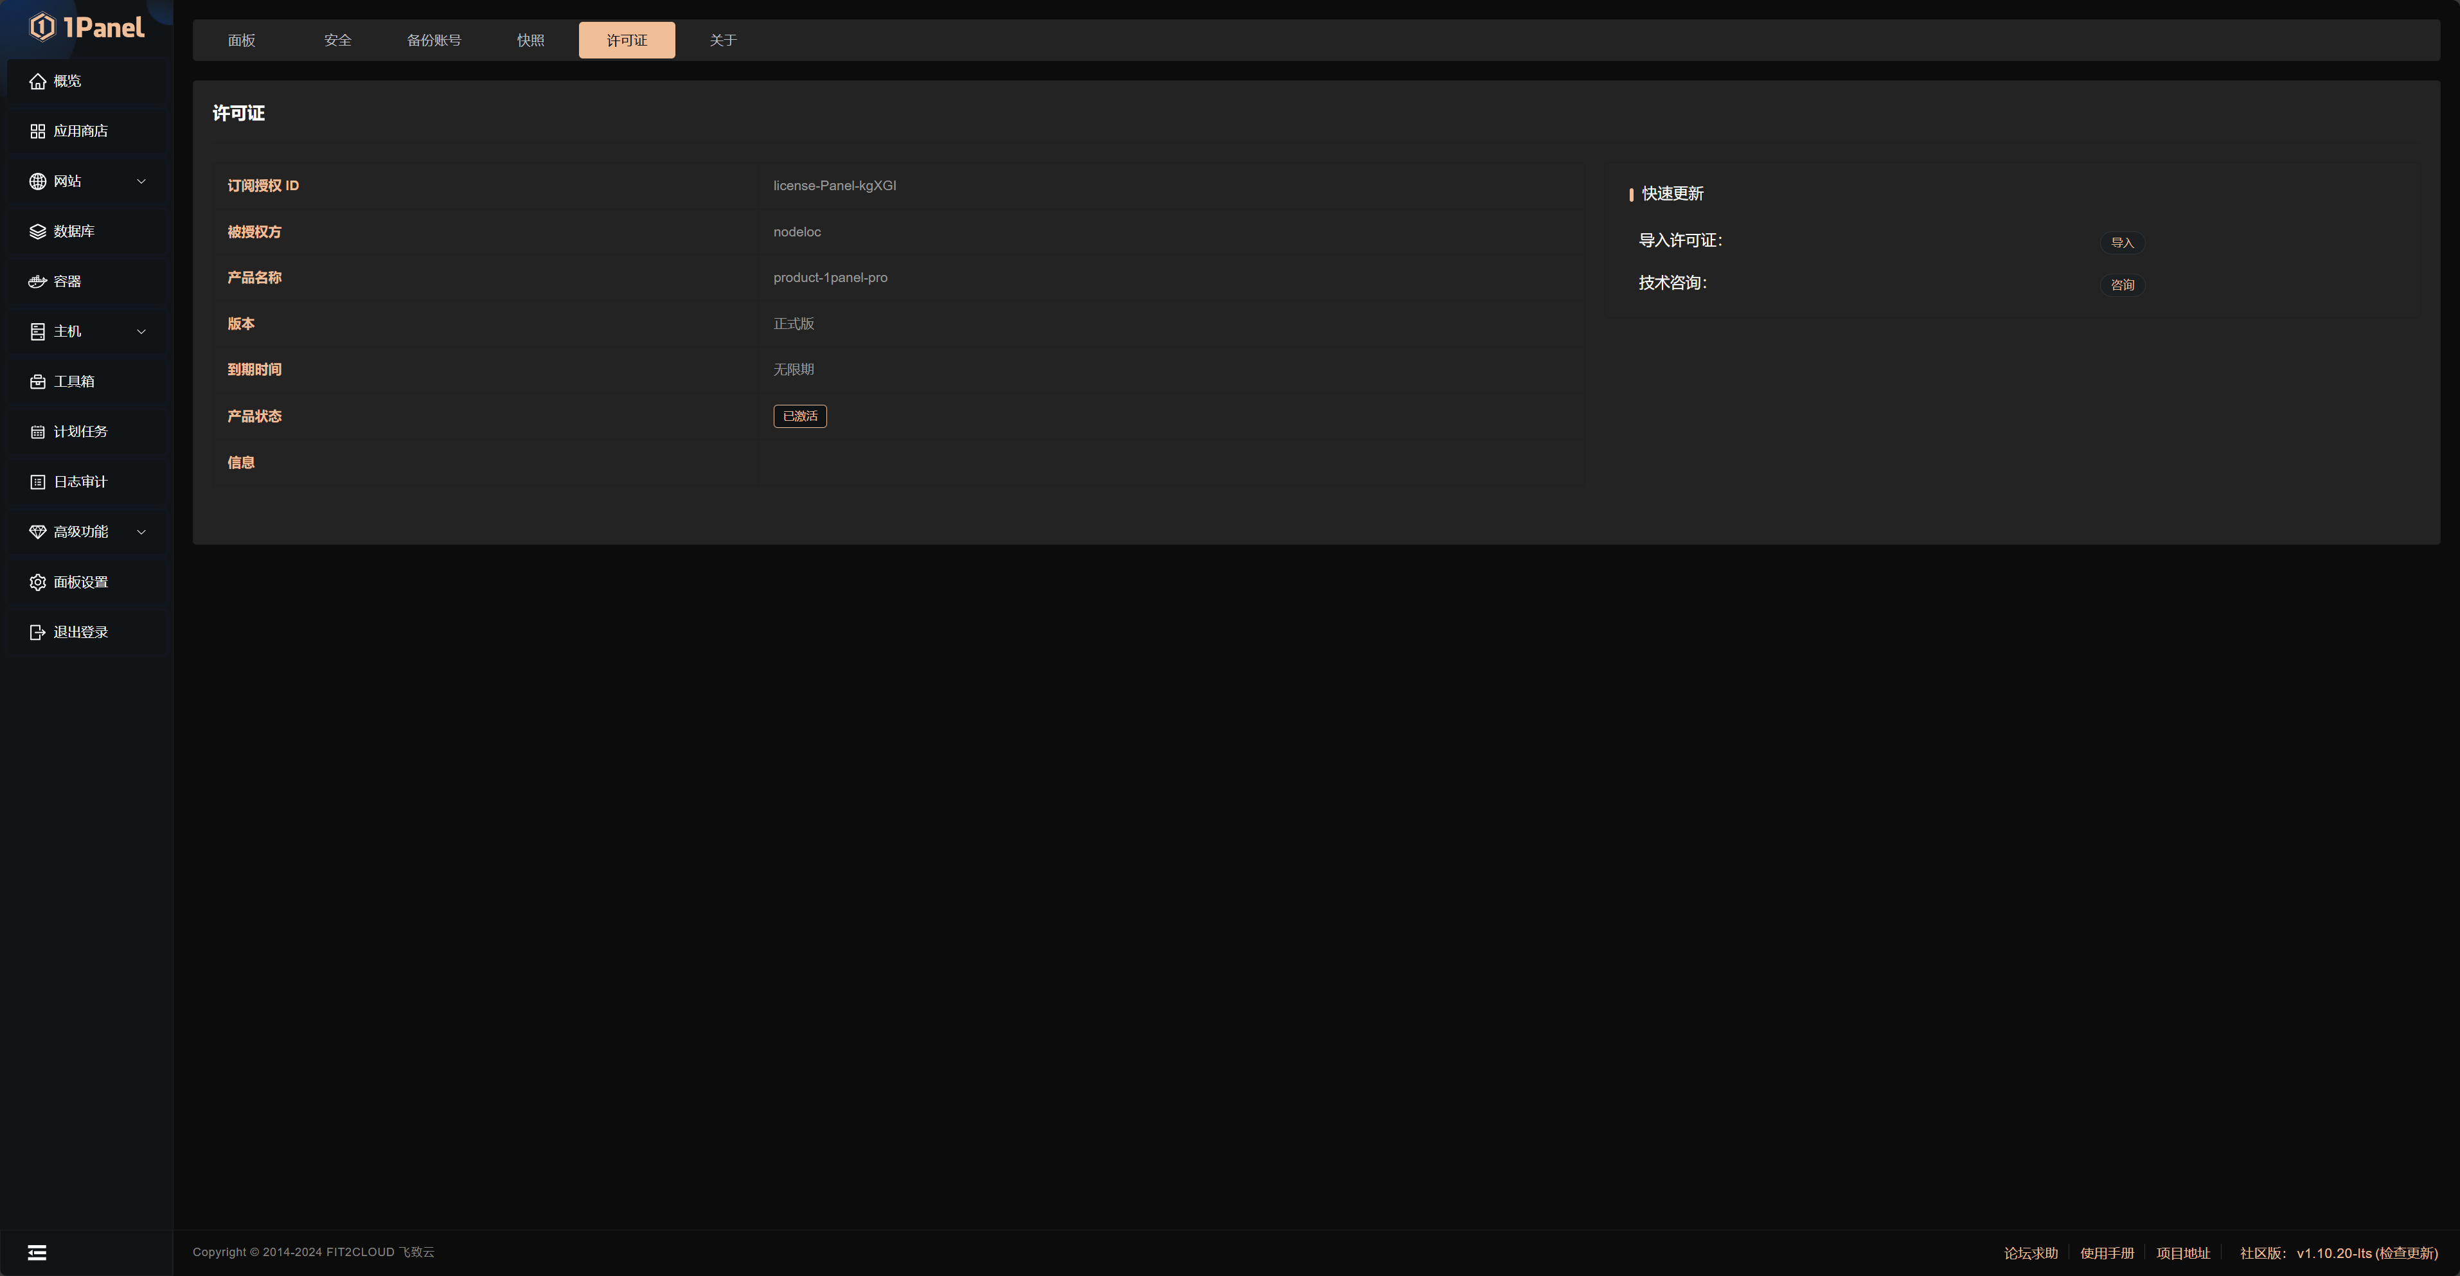
Task: Click the server icon beside 主机
Action: click(x=37, y=332)
